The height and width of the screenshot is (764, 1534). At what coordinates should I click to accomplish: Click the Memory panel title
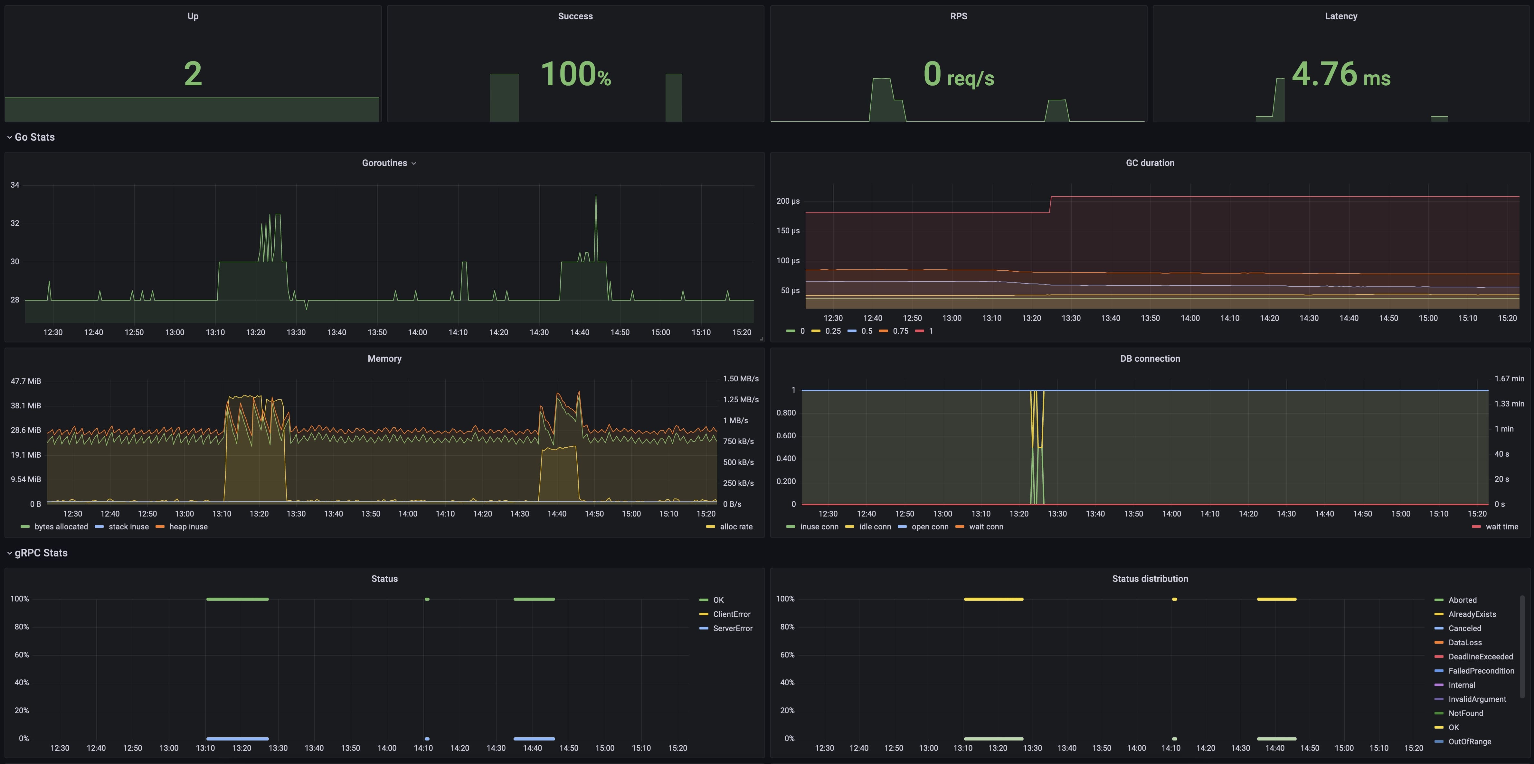384,359
